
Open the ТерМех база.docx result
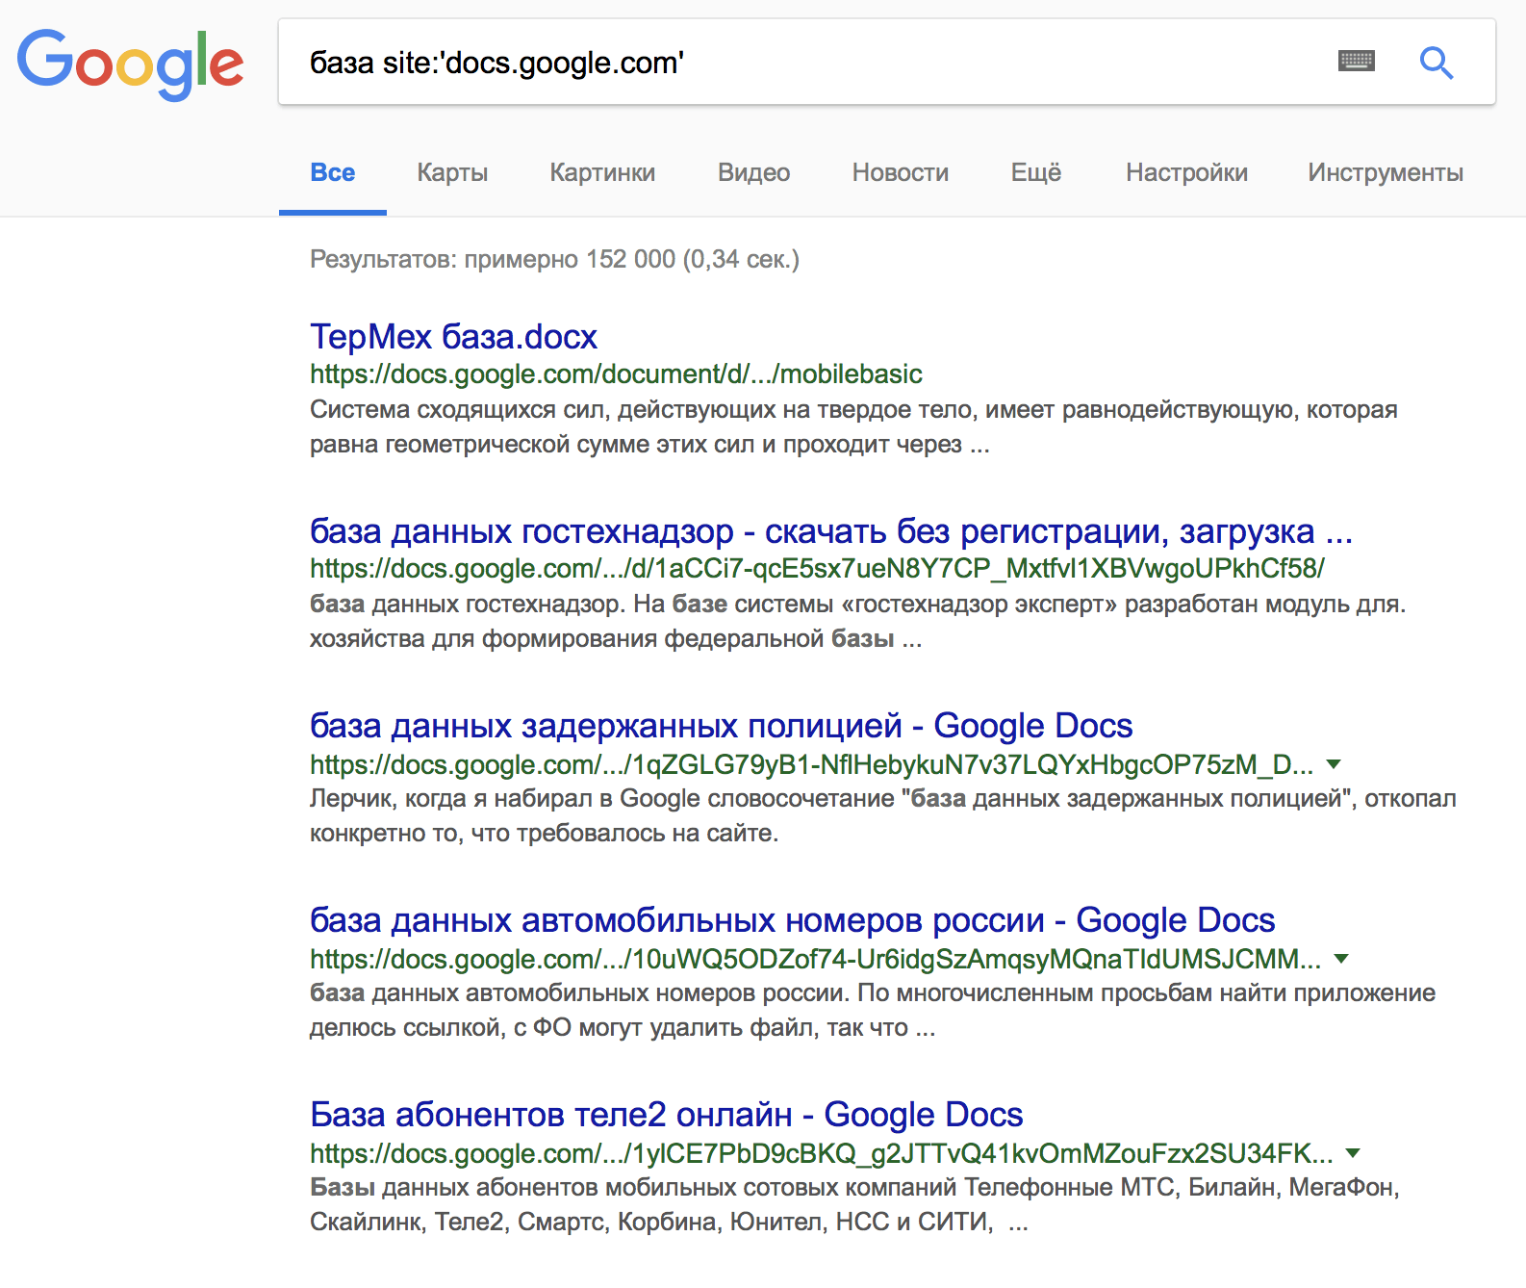click(x=453, y=336)
